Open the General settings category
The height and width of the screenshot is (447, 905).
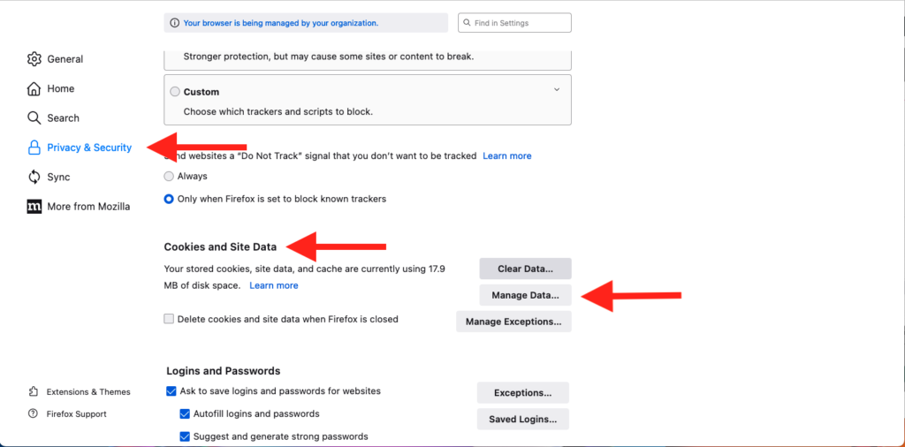pyautogui.click(x=65, y=59)
